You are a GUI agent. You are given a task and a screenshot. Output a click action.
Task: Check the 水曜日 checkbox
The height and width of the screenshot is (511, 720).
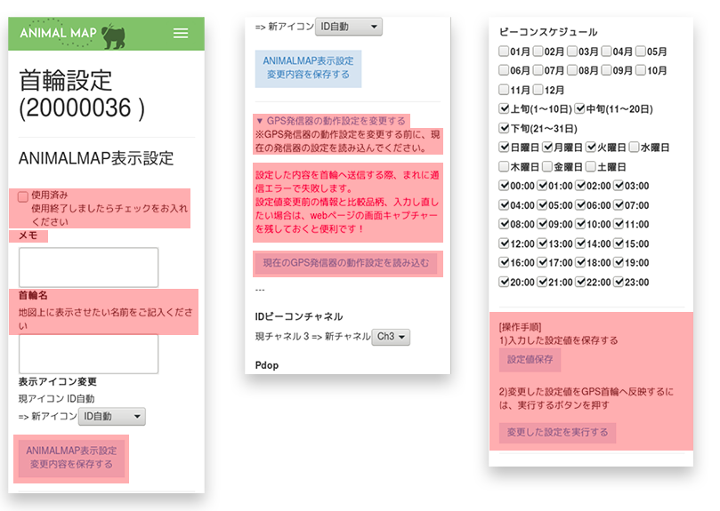(635, 147)
